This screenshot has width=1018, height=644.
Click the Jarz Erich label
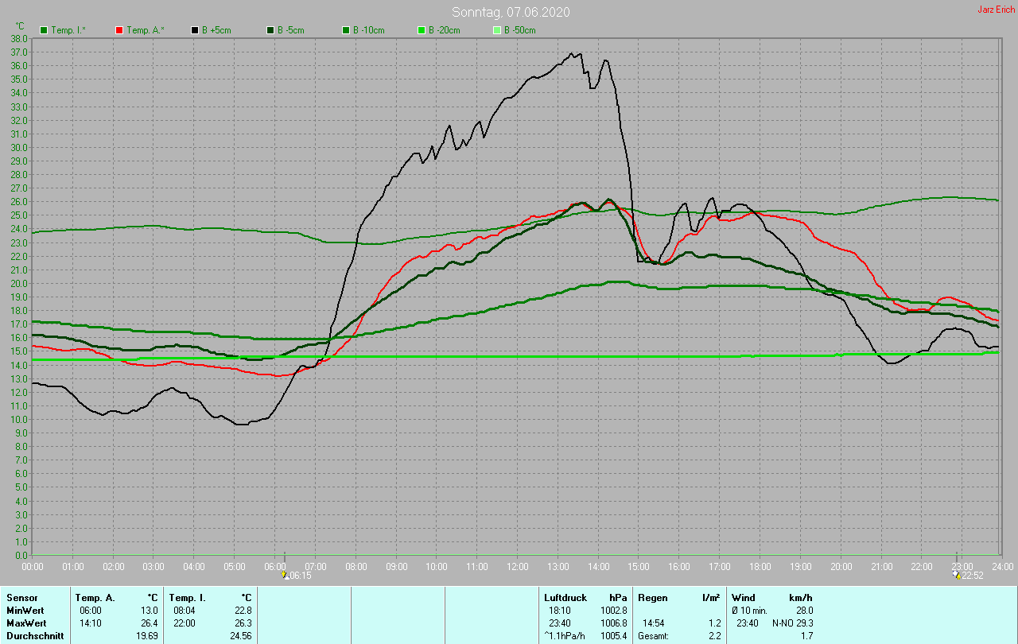[996, 10]
